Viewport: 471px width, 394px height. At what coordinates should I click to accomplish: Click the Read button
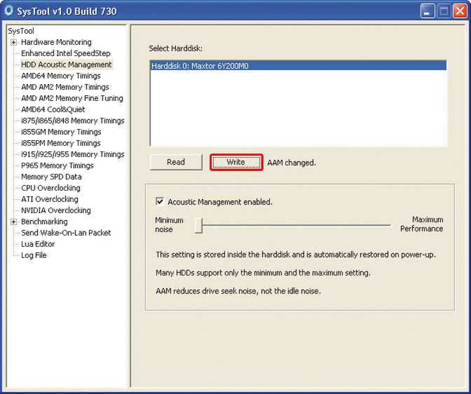(x=176, y=162)
